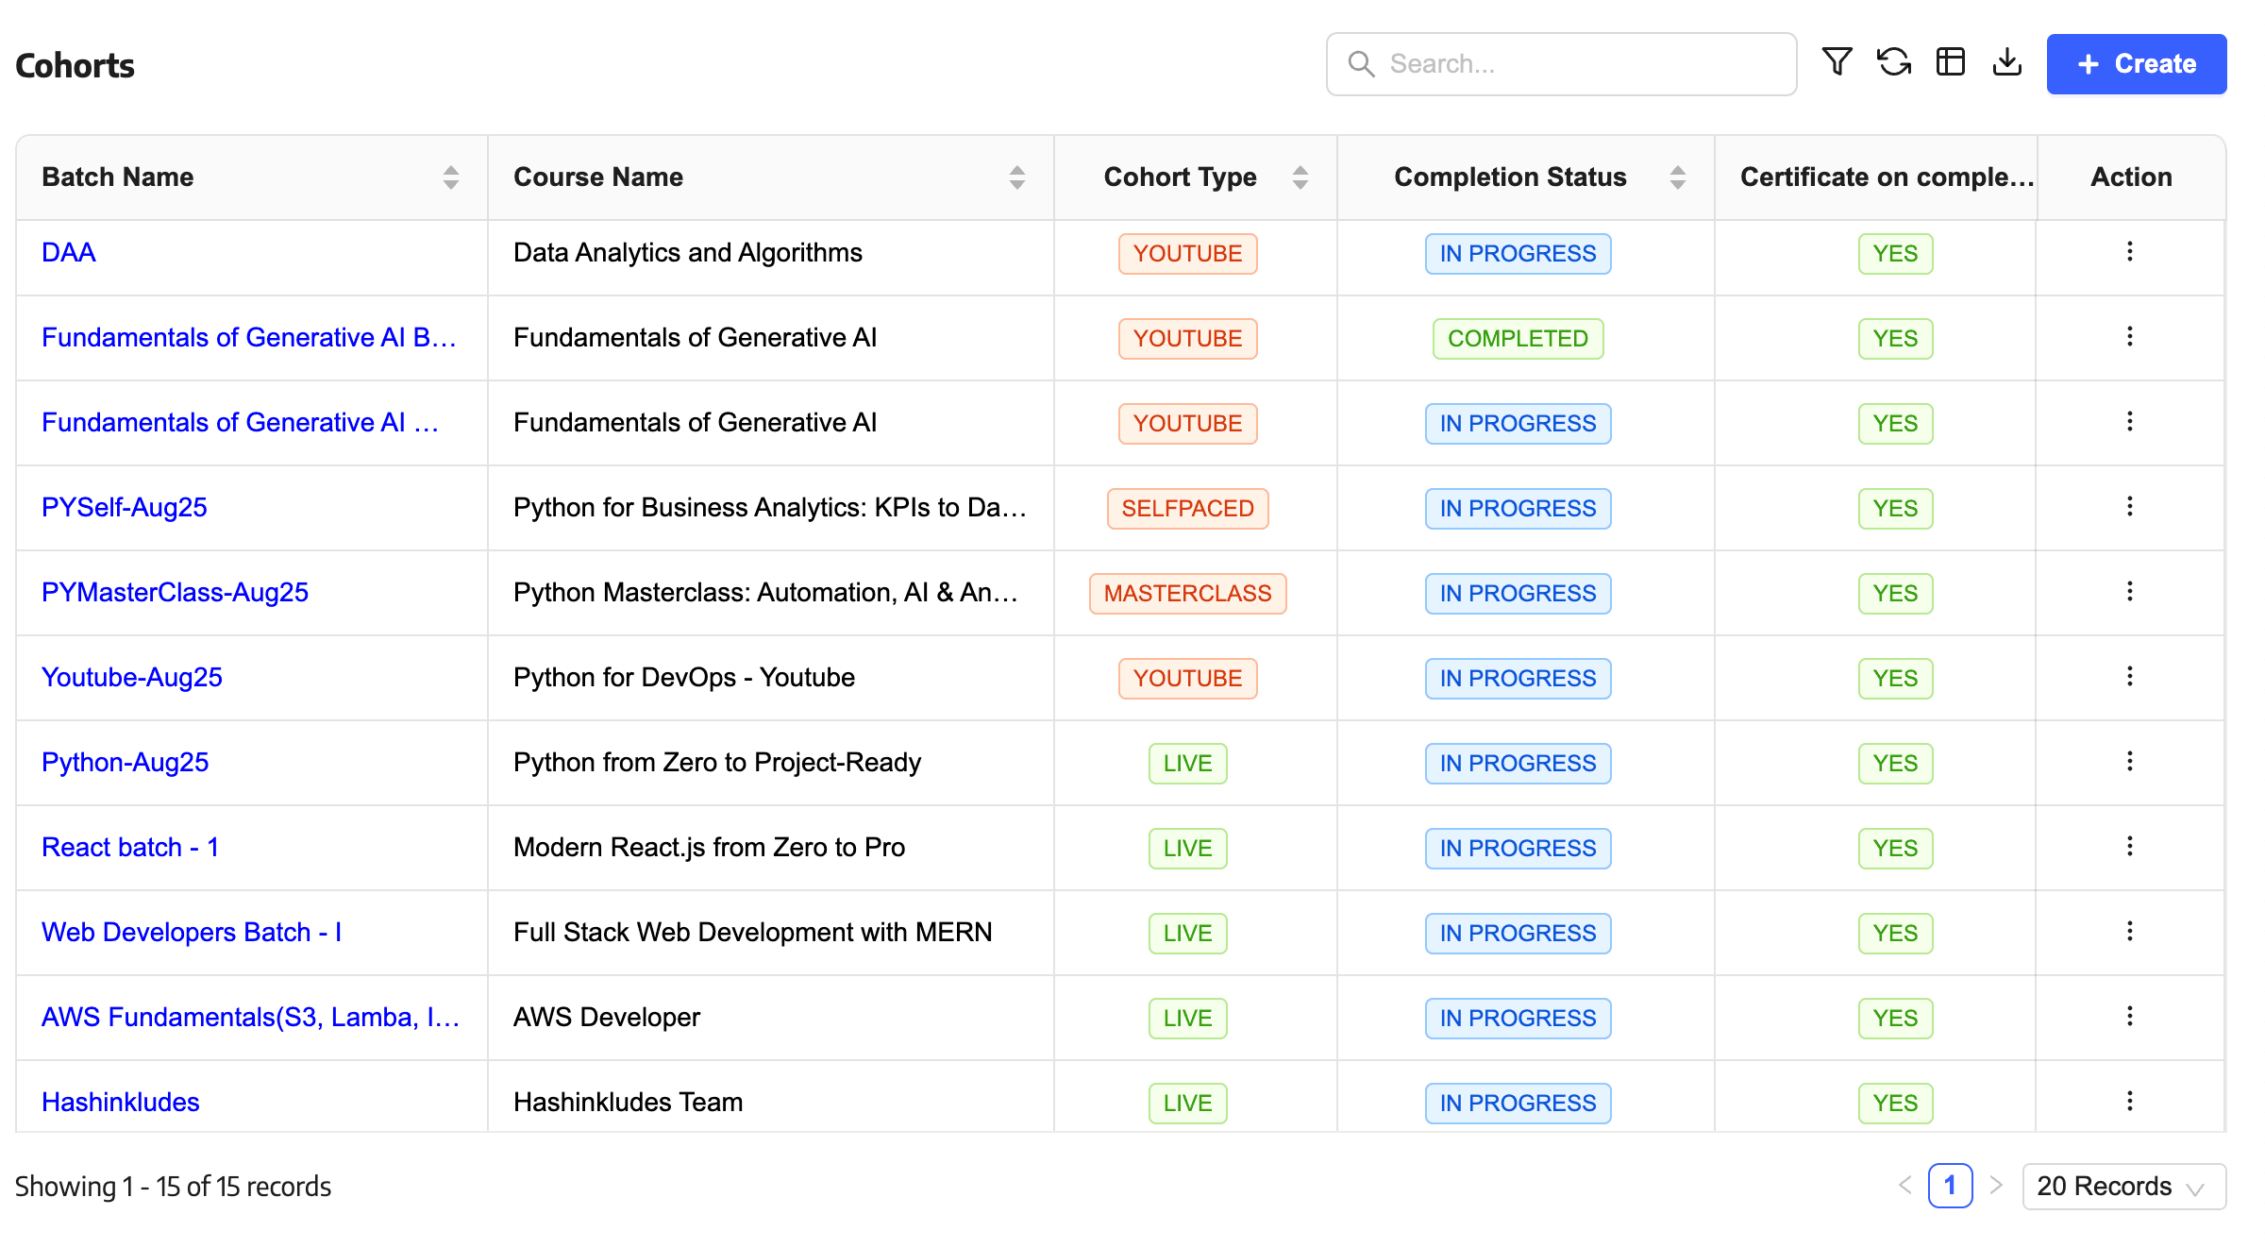This screenshot has height=1248, width=2265.
Task: Sort by Cohort Type column
Action: (x=1300, y=177)
